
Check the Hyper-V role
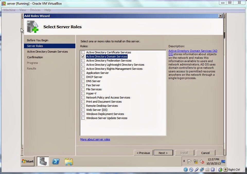(83, 93)
